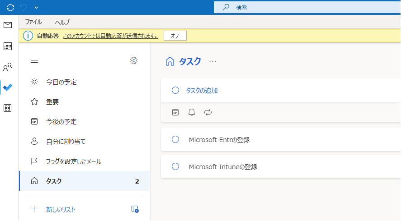Collapse the navigation pane with hamburger icon
Screen dimensions: 401x221
pos(34,60)
